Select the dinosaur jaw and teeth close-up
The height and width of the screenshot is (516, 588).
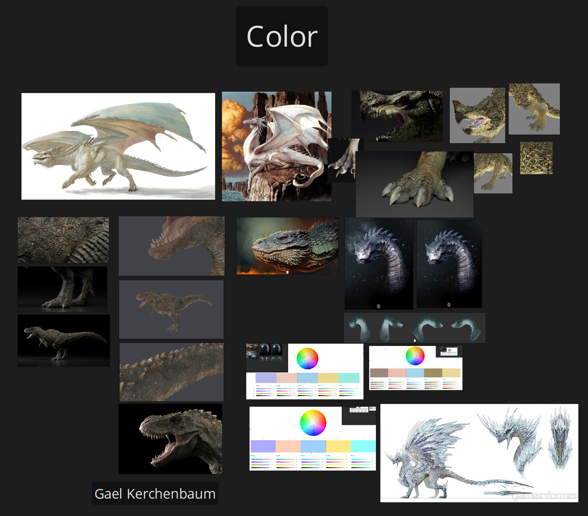click(x=172, y=246)
